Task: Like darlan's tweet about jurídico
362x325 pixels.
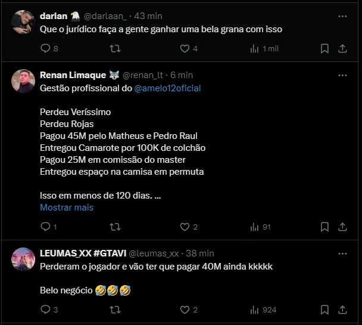Action: click(x=185, y=48)
